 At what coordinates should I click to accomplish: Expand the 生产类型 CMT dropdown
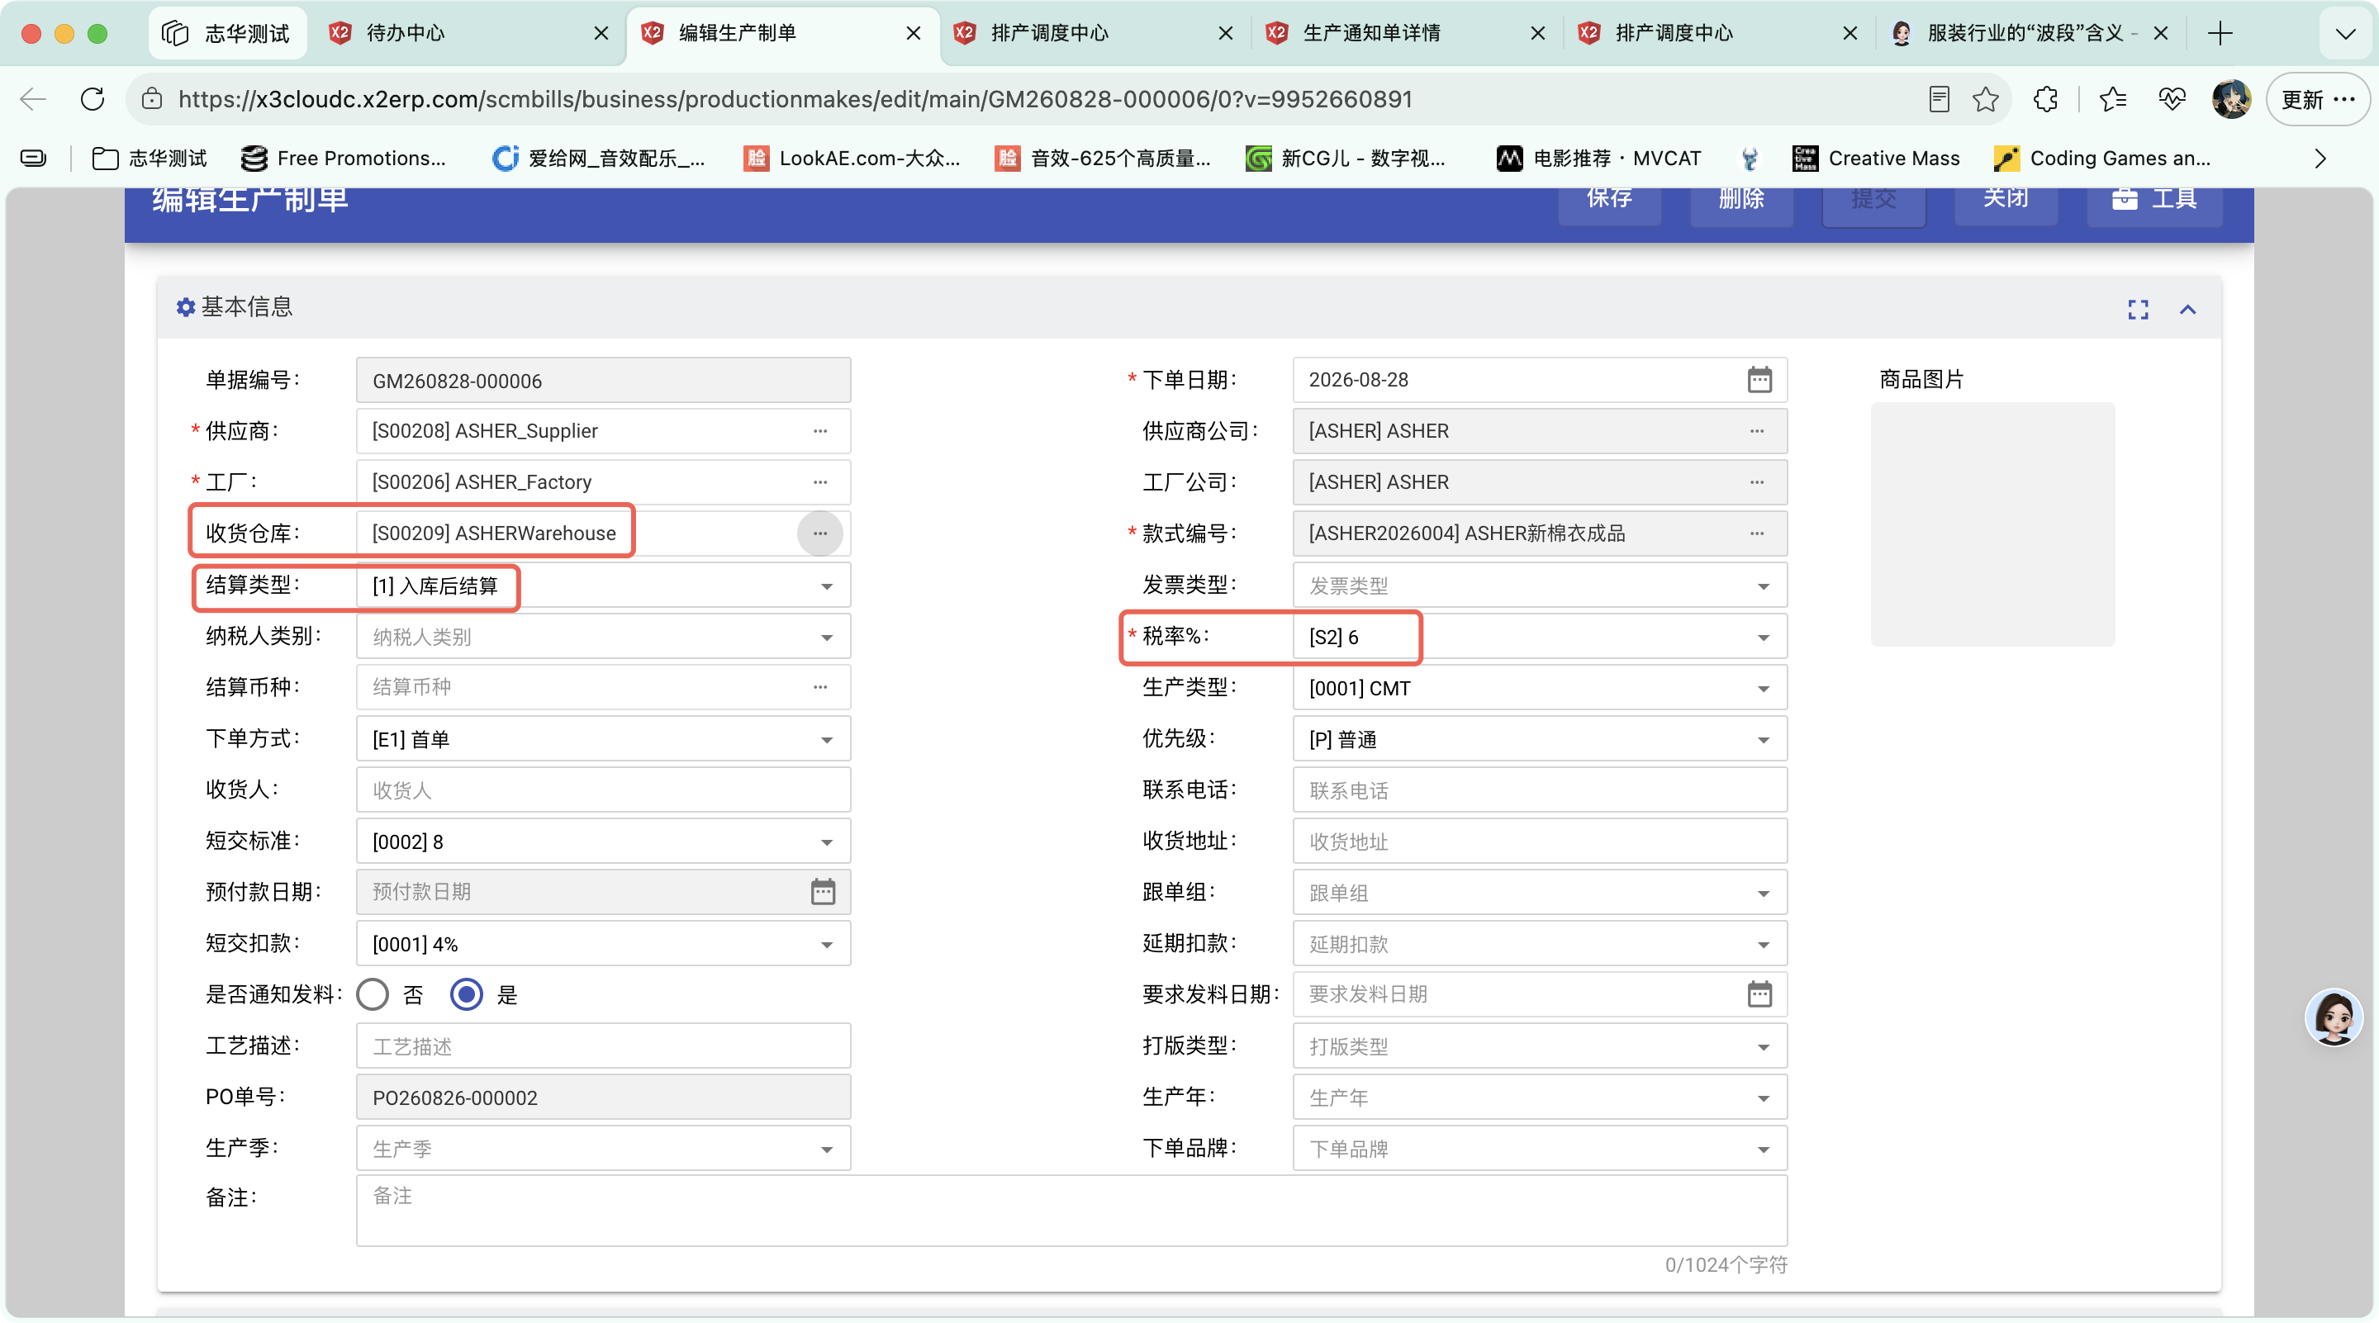1763,689
